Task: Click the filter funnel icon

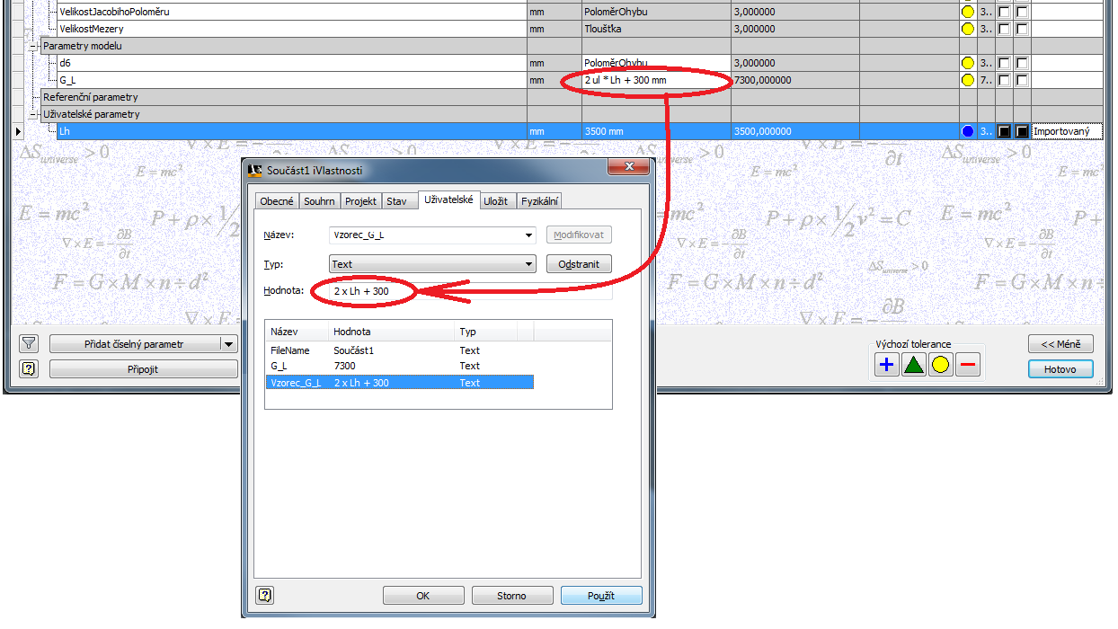Action: tap(29, 343)
